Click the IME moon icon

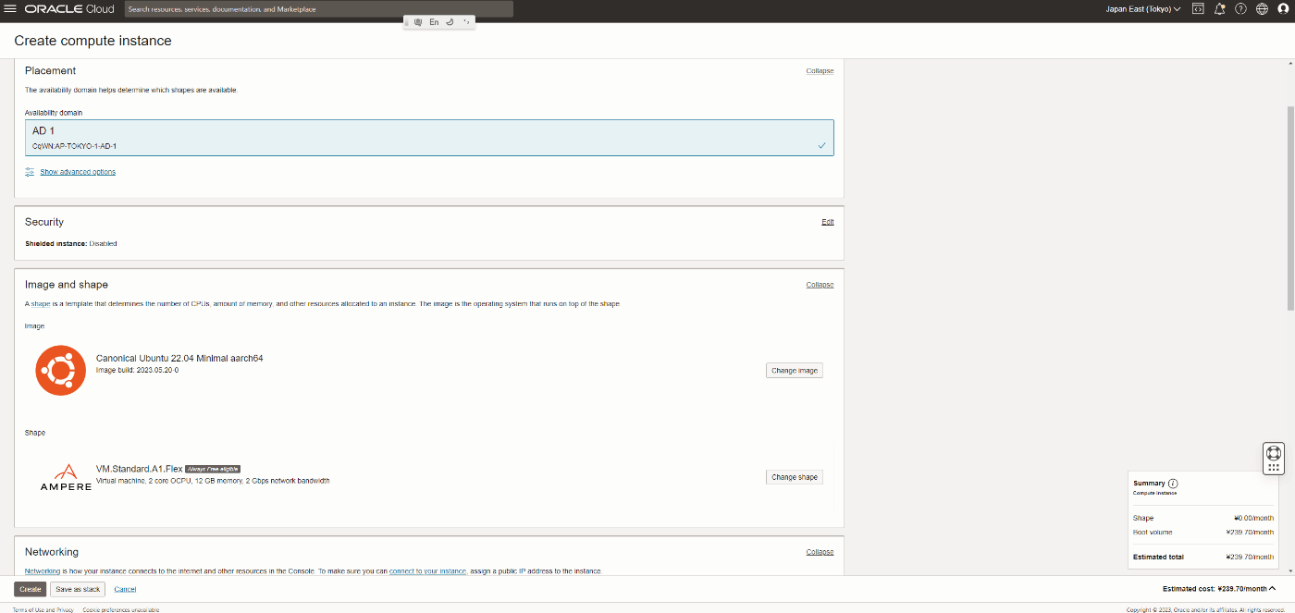coord(450,21)
